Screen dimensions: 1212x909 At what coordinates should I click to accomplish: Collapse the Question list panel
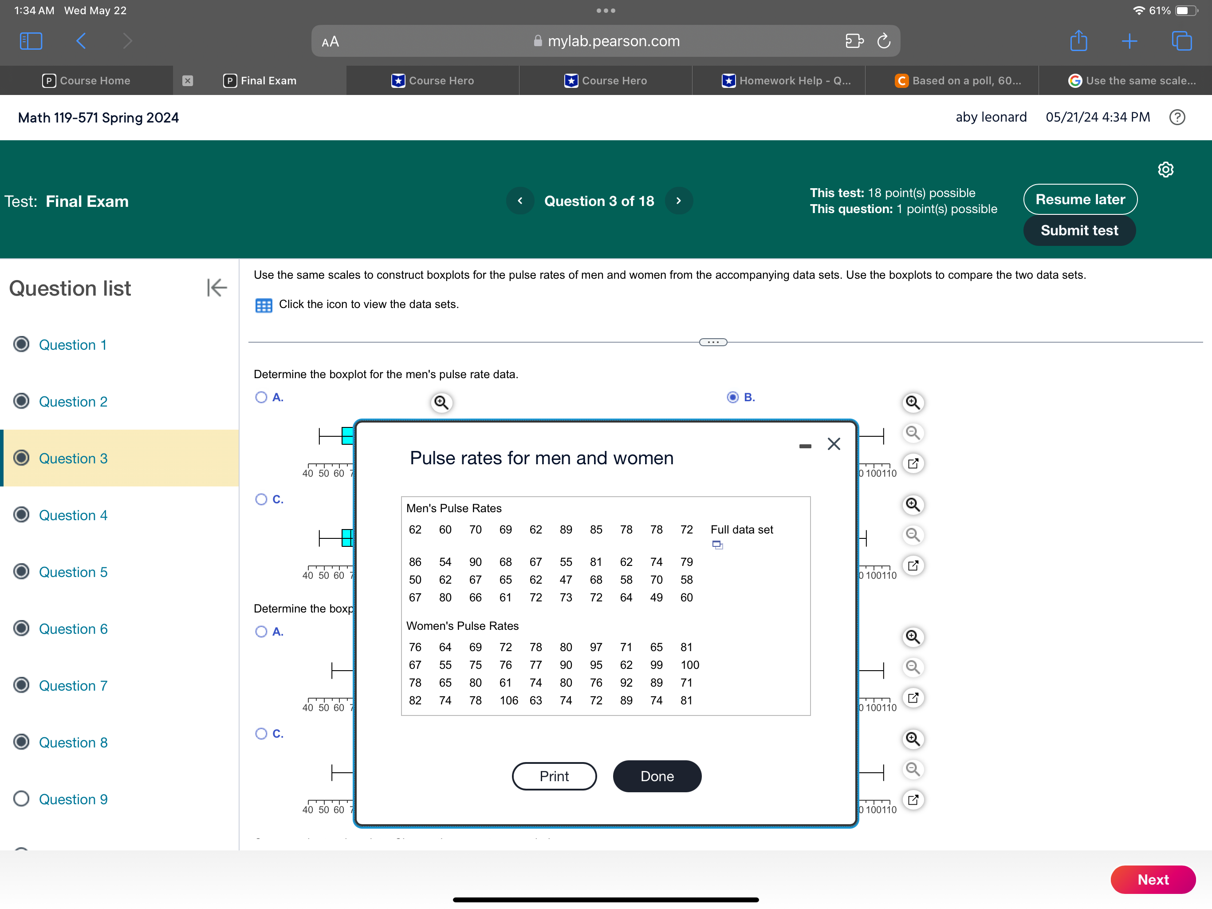click(217, 287)
